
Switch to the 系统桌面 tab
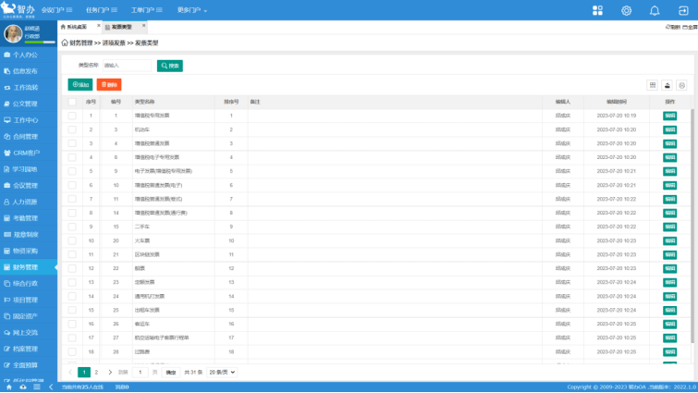click(79, 27)
